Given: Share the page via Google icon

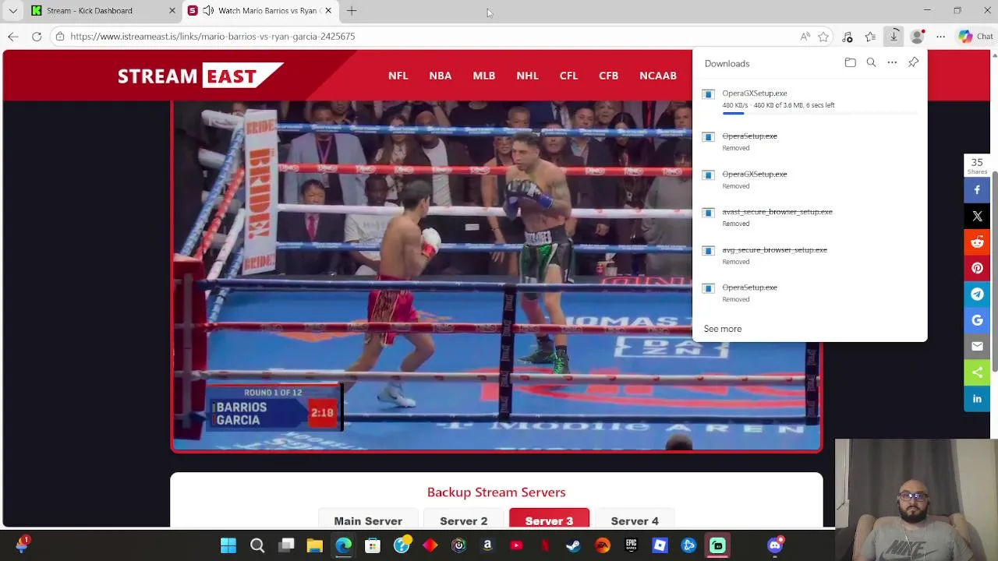Looking at the screenshot, I should [x=977, y=320].
